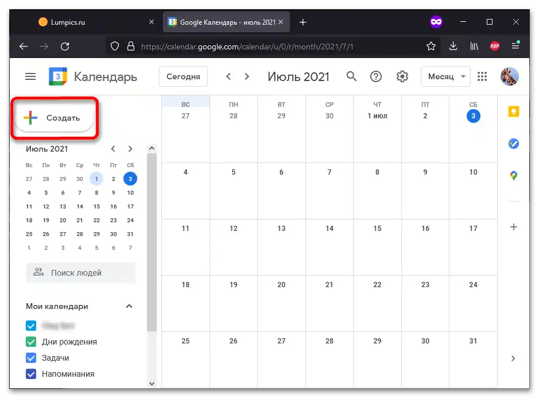Toggle the Задачи calendar checkbox
The image size is (539, 398).
[x=31, y=358]
